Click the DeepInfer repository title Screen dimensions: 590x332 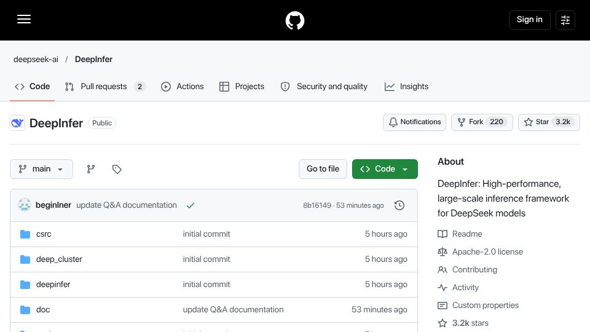pyautogui.click(x=56, y=123)
